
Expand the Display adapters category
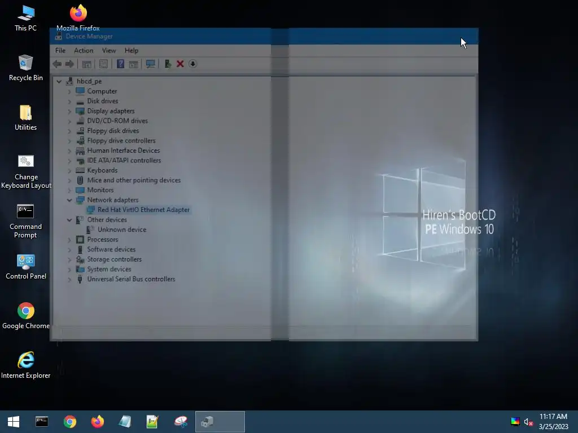(69, 111)
